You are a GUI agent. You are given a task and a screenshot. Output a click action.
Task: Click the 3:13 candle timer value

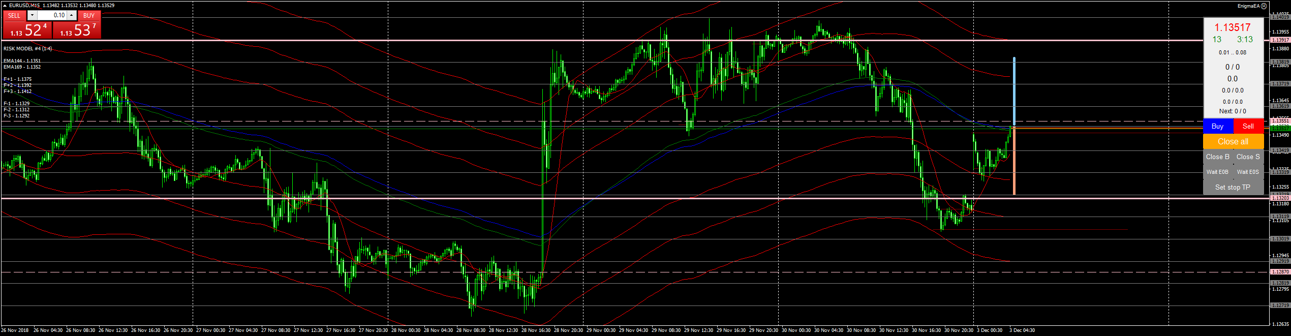pos(1245,40)
